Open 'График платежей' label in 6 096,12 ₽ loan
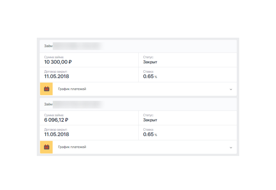 tap(72, 147)
